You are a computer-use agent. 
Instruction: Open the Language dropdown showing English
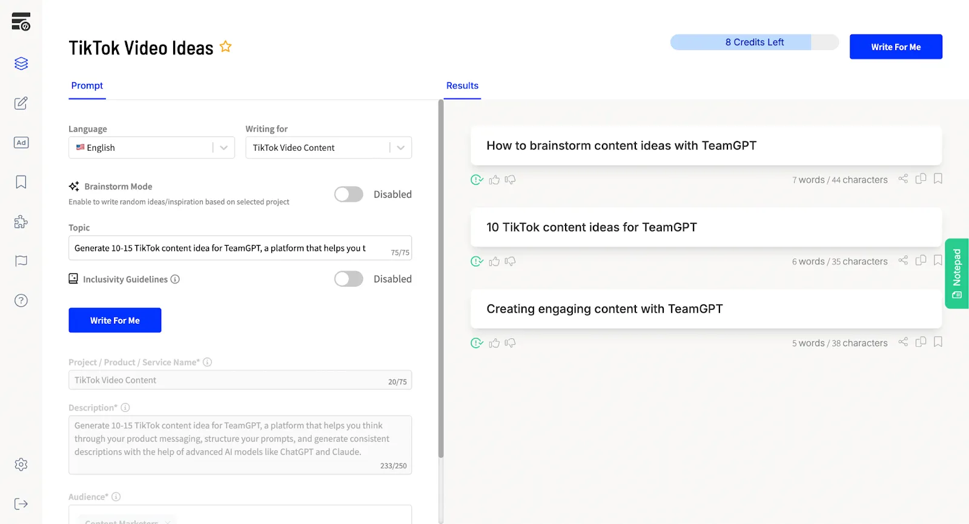tap(151, 148)
